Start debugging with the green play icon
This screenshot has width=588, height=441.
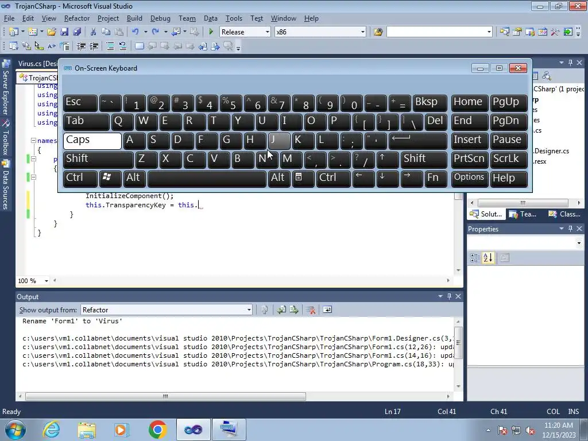tap(211, 32)
